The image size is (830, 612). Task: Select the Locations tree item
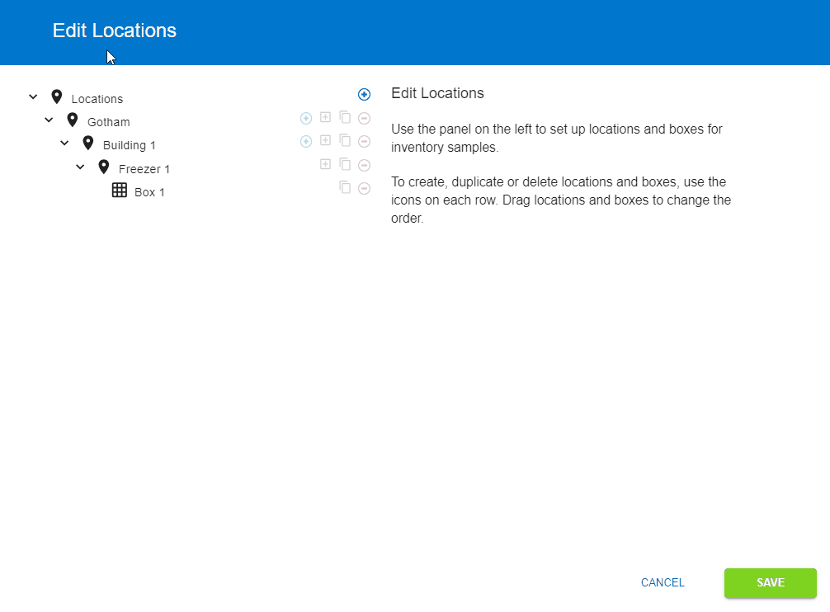[x=97, y=99]
